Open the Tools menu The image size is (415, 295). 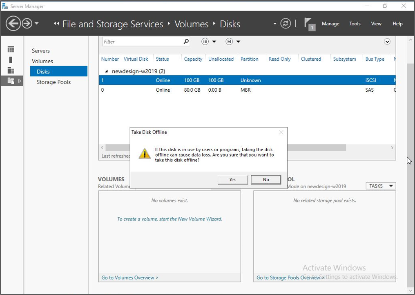click(355, 24)
